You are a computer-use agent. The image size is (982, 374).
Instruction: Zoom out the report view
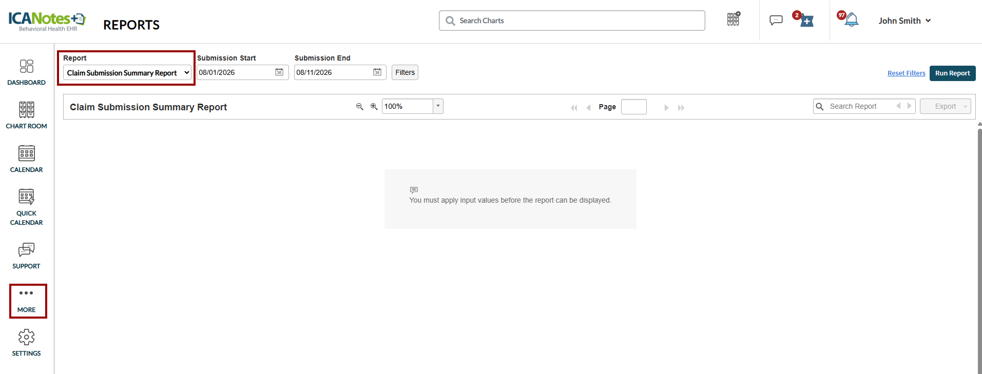coord(359,106)
